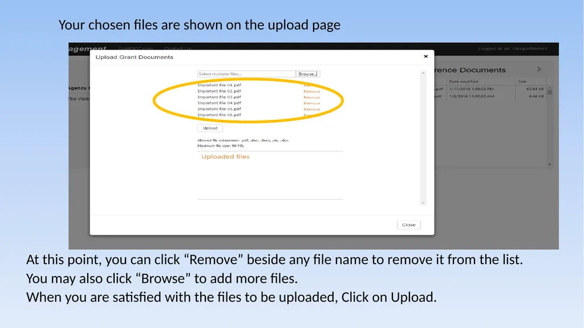This screenshot has width=584, height=328.
Task: Select Important file 02.pdf in the list
Action: tap(220, 91)
